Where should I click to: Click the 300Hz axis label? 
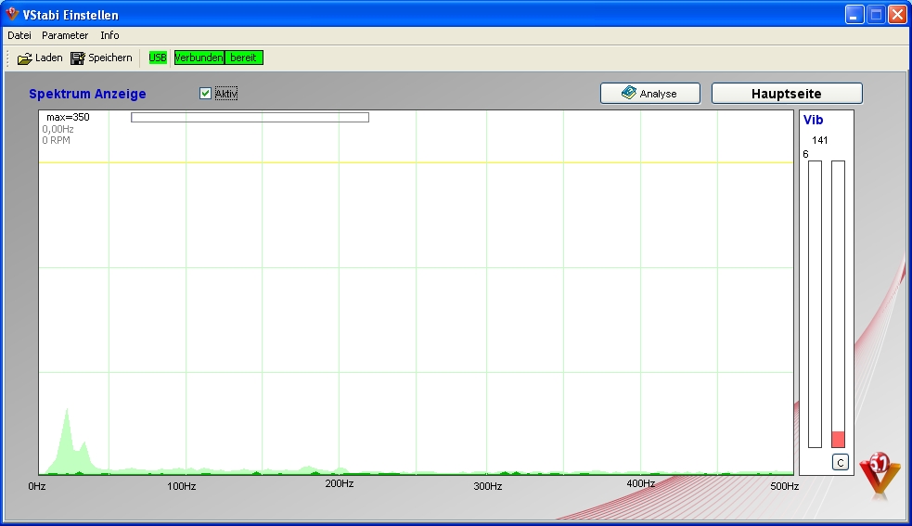(487, 486)
